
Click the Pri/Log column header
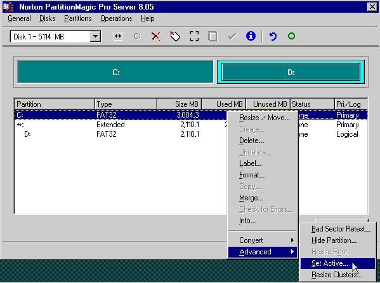pyautogui.click(x=351, y=104)
